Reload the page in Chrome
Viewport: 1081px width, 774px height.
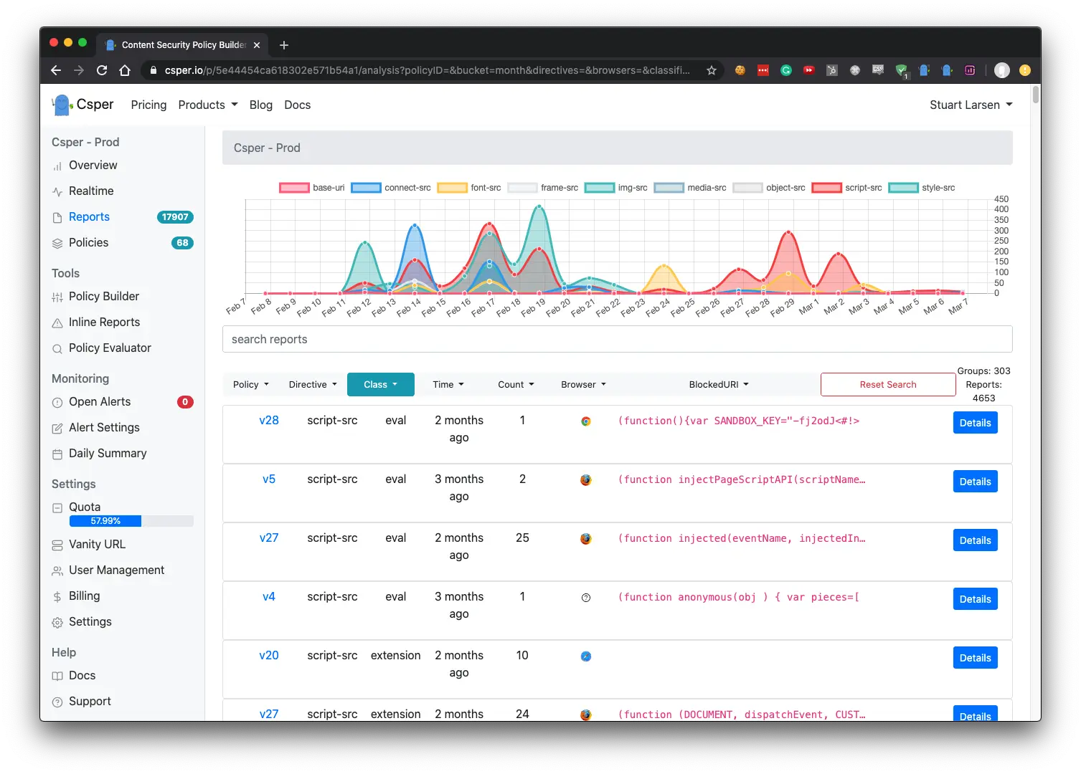point(102,70)
